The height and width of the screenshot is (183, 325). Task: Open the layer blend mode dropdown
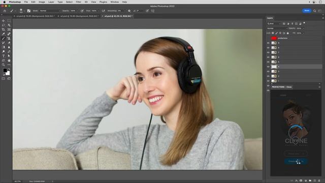click(277, 28)
